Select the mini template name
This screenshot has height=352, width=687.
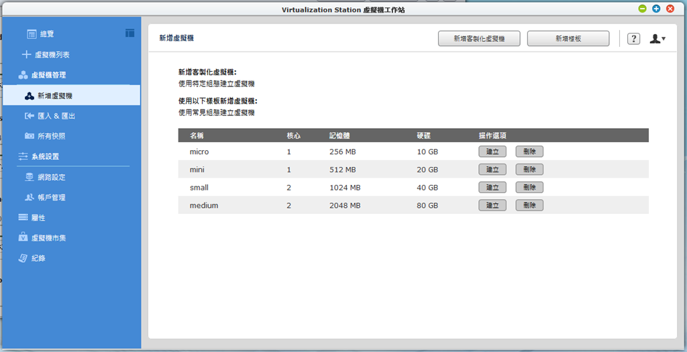197,170
